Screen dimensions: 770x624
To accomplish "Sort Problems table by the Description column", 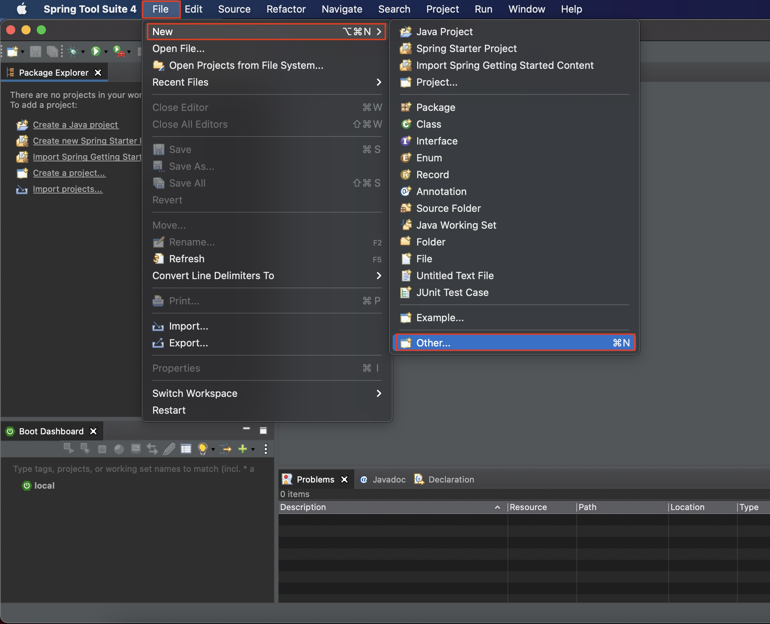I will [392, 507].
